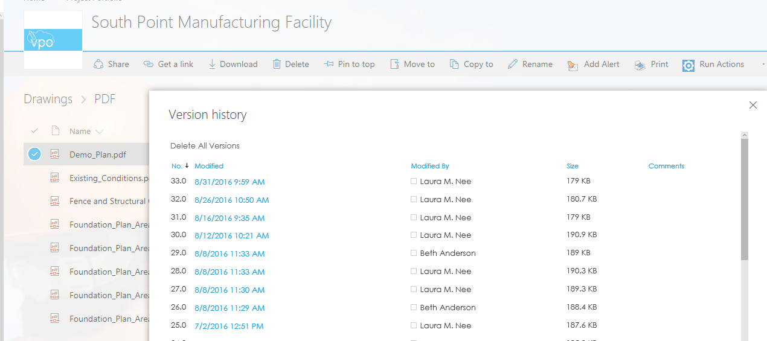Choose Copy to in the command bar

[x=472, y=65]
